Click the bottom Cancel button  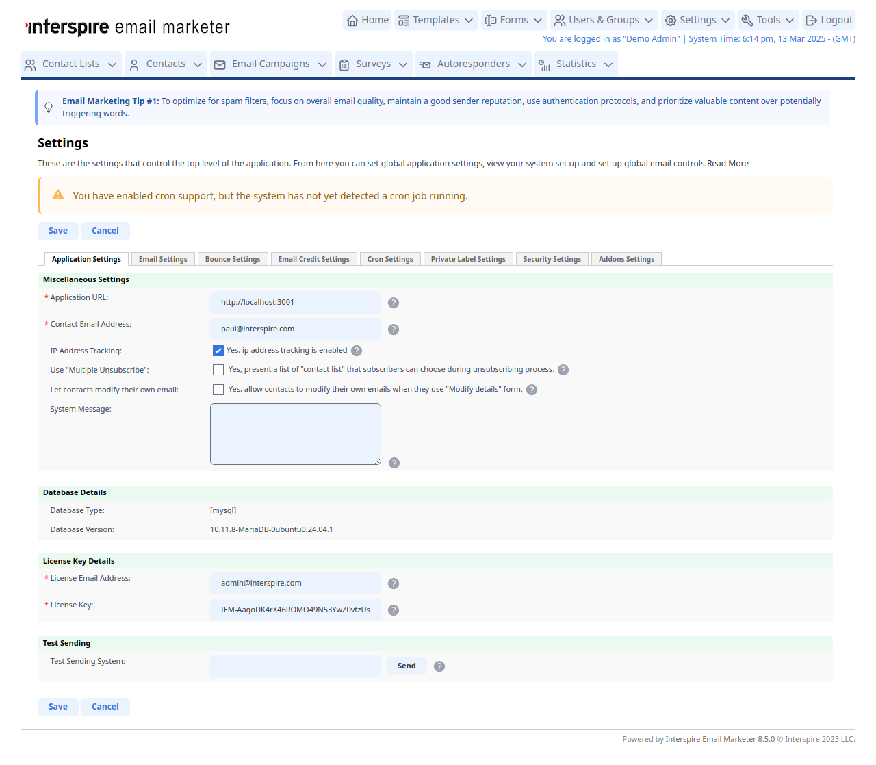[x=105, y=707]
